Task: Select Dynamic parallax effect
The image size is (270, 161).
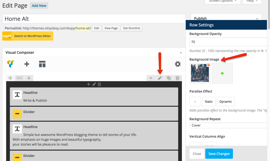Action: (x=226, y=102)
